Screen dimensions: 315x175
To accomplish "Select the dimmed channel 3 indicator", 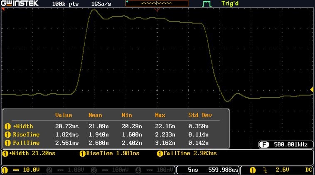I will pyautogui.click(x=94, y=170).
